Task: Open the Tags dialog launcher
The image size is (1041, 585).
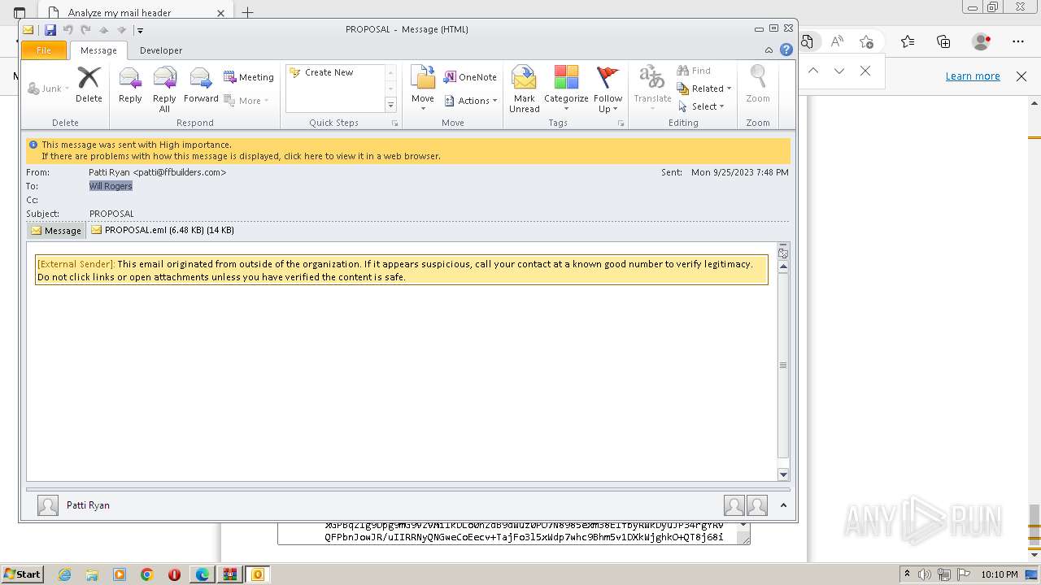Action: 621,123
